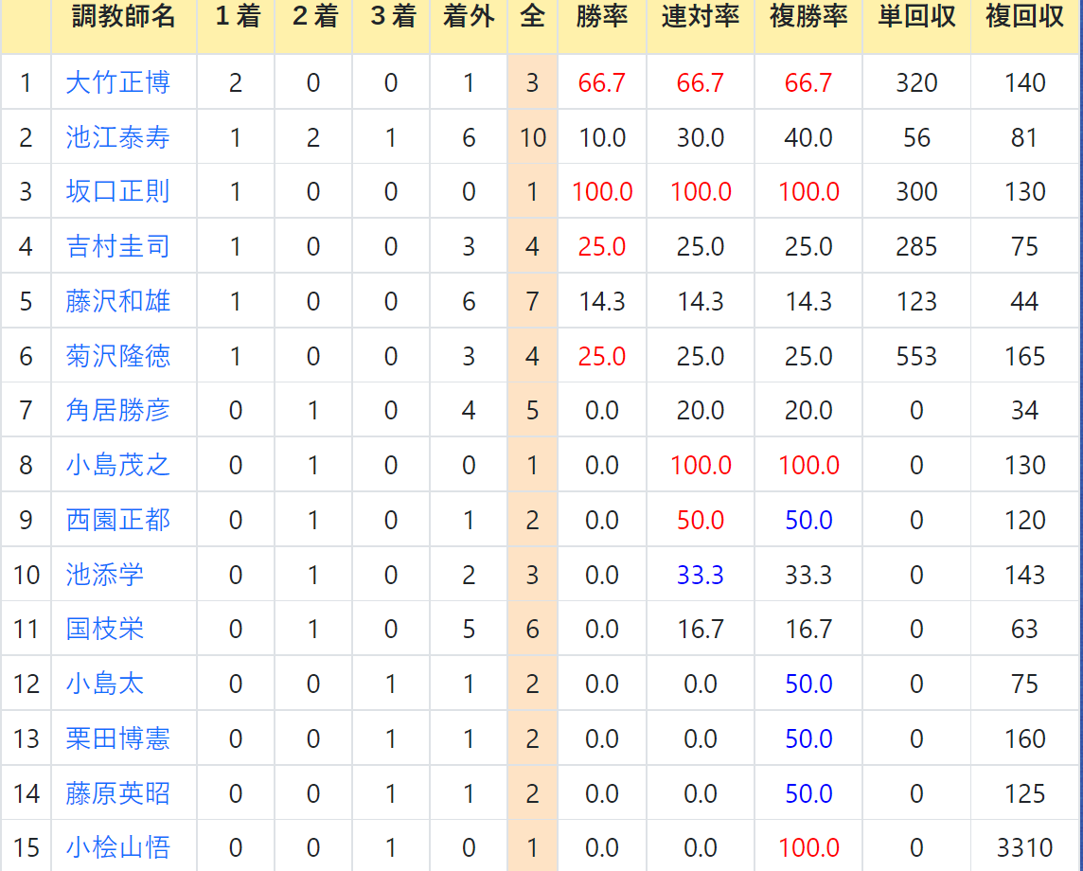Open trainer link 国枝栄
Viewport: 1083px width, 871px height.
pos(104,630)
